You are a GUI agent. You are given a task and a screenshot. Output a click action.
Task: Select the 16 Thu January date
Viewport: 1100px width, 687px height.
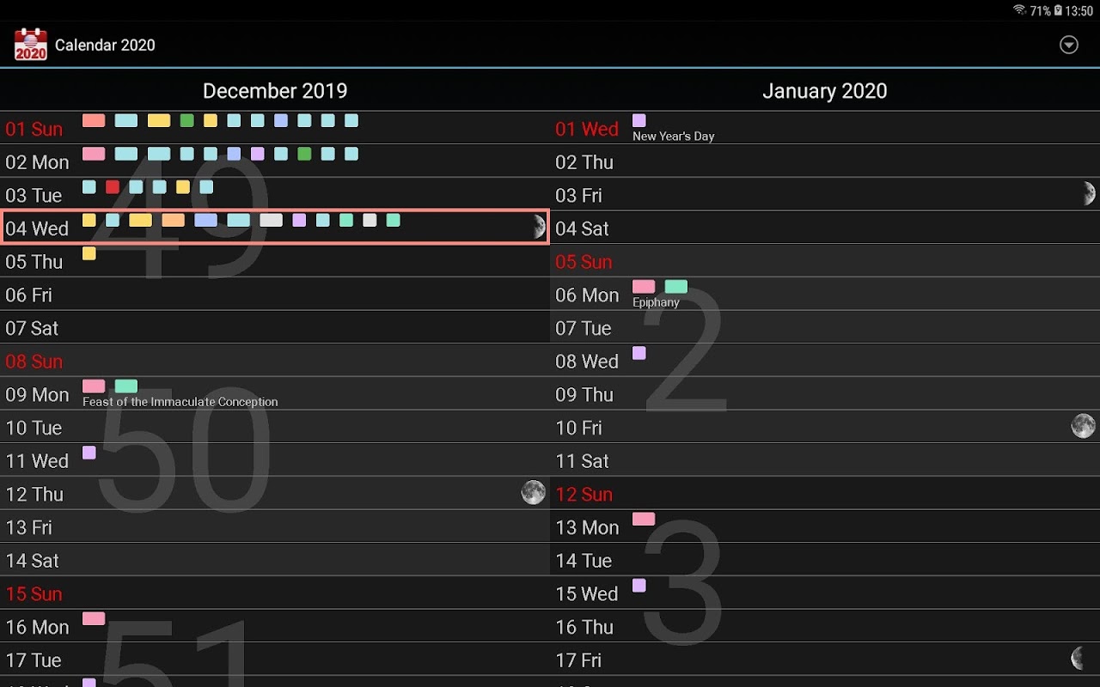coord(584,627)
